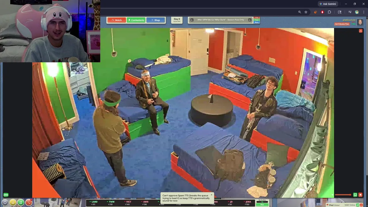This screenshot has width=368, height=207.
Task: Click the After Dark announcement text
Action: pyautogui.click(x=221, y=20)
